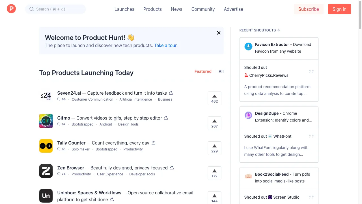
Task: Open the Zen Browser product title
Action: click(x=71, y=168)
